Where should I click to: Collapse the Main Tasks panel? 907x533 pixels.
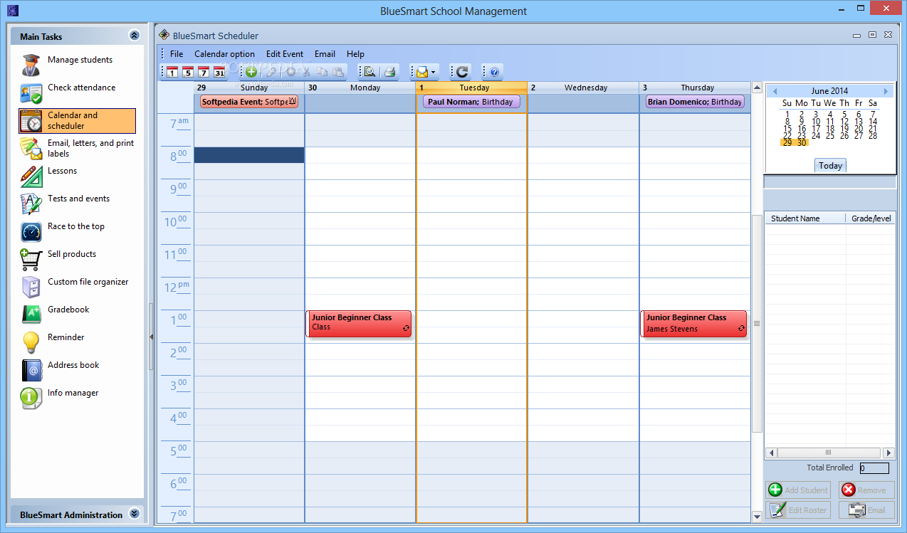(134, 36)
